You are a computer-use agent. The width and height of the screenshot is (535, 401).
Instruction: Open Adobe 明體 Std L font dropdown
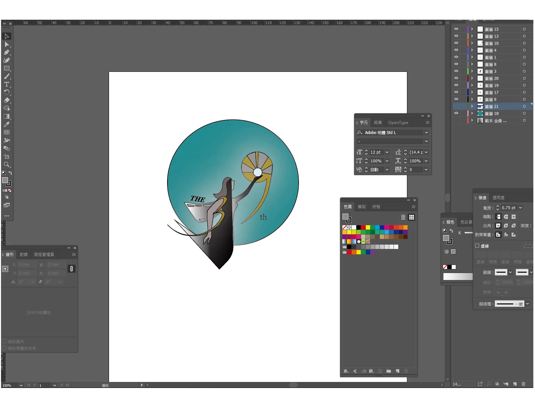426,133
